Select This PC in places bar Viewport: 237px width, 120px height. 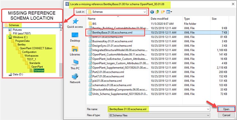[x=75, y=65]
